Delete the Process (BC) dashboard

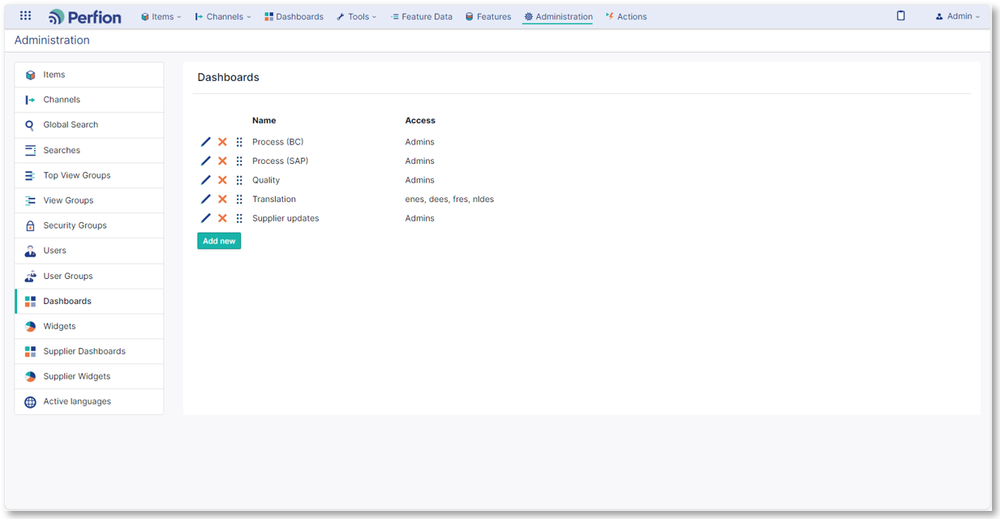(x=222, y=142)
